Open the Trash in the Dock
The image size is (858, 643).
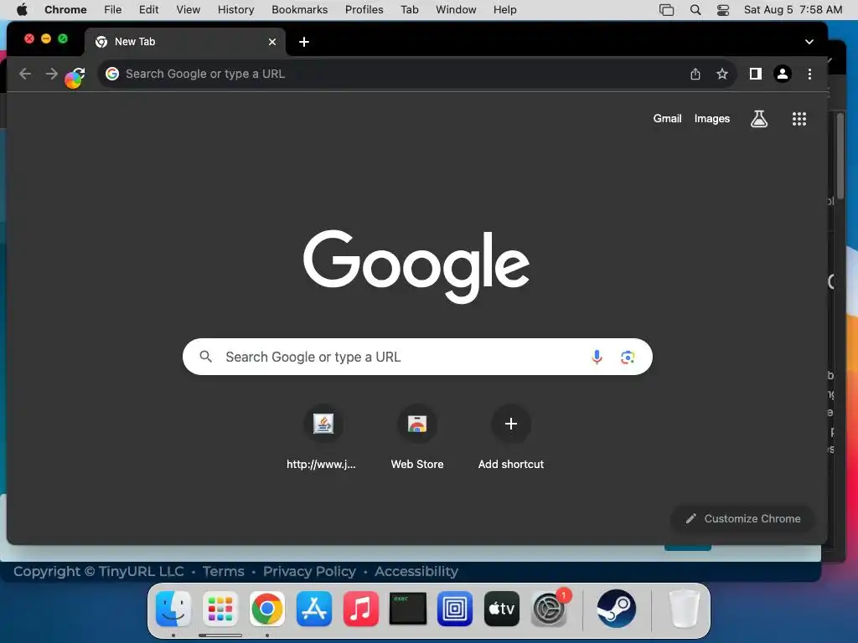click(x=684, y=609)
